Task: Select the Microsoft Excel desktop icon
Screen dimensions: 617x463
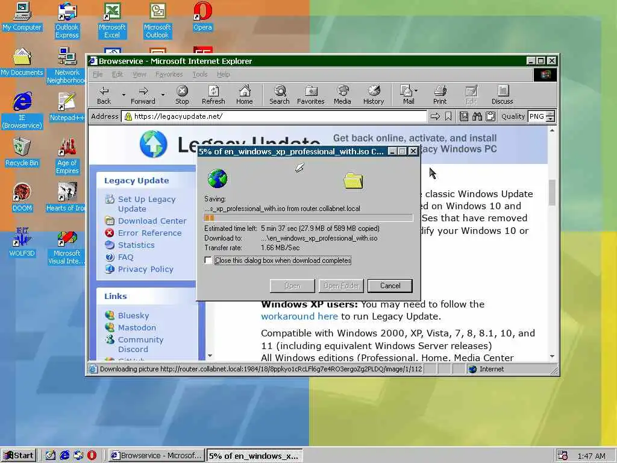Action: click(112, 20)
